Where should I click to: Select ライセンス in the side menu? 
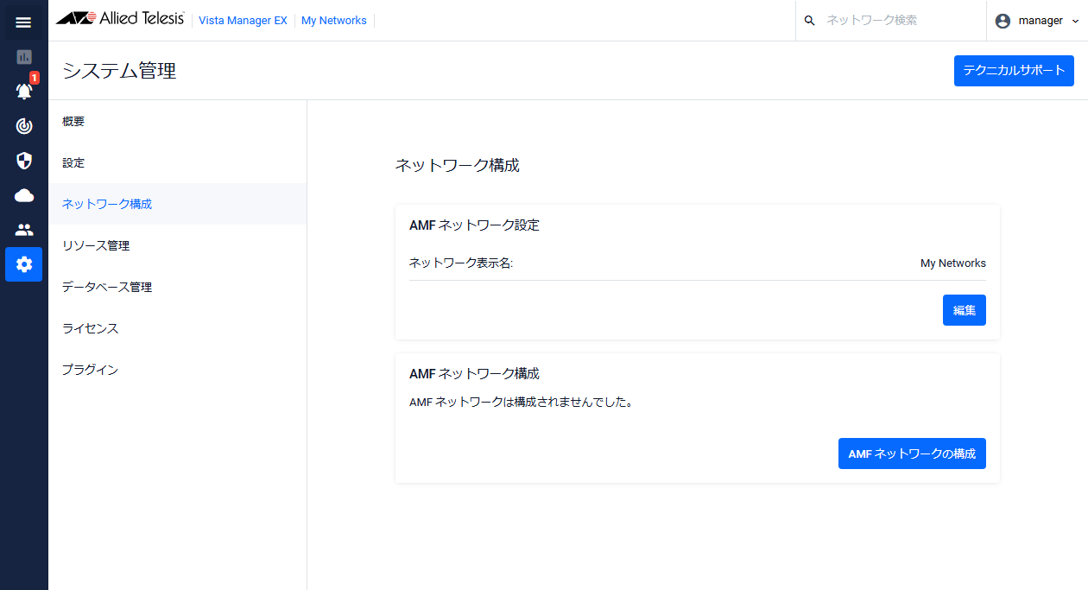pyautogui.click(x=90, y=329)
